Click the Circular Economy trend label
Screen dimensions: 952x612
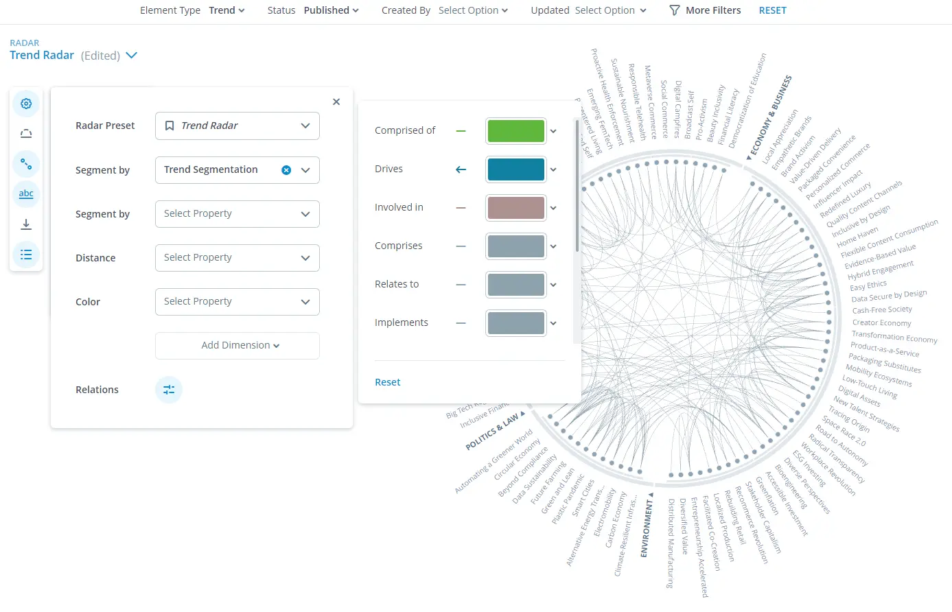tap(517, 459)
